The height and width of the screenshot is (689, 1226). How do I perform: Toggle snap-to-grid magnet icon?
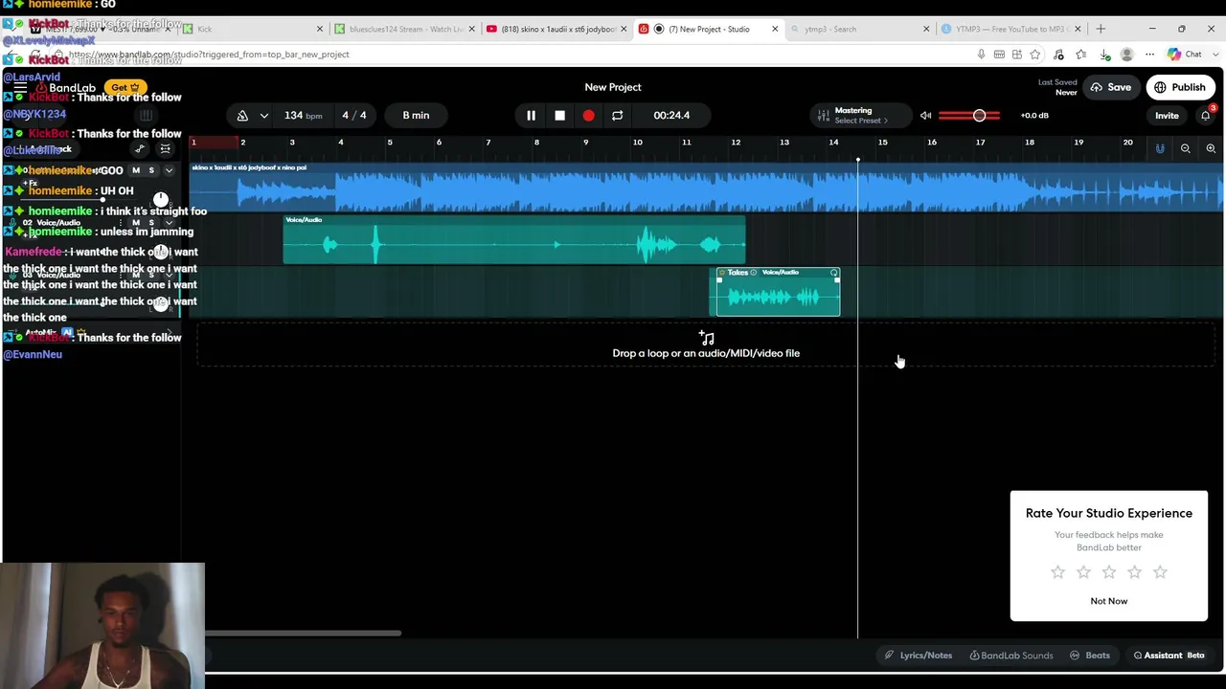pos(1160,148)
